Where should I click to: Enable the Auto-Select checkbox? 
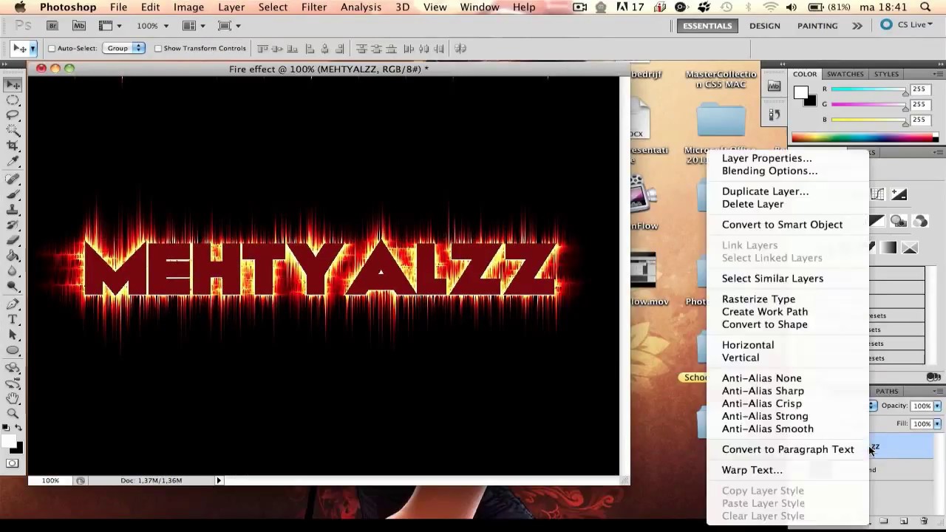(52, 49)
